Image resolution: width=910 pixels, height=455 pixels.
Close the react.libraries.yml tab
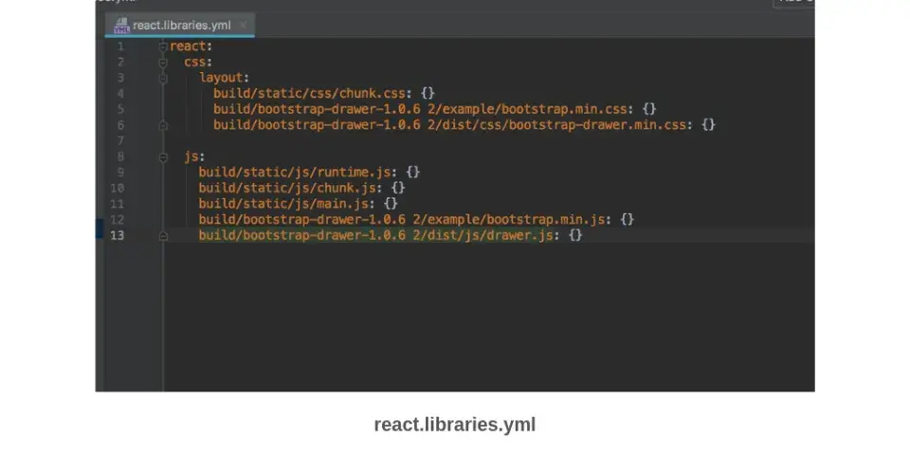[x=244, y=25]
